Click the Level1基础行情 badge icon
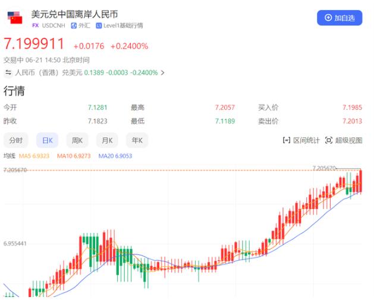Viewport: 374px width, 300px height. [99, 26]
